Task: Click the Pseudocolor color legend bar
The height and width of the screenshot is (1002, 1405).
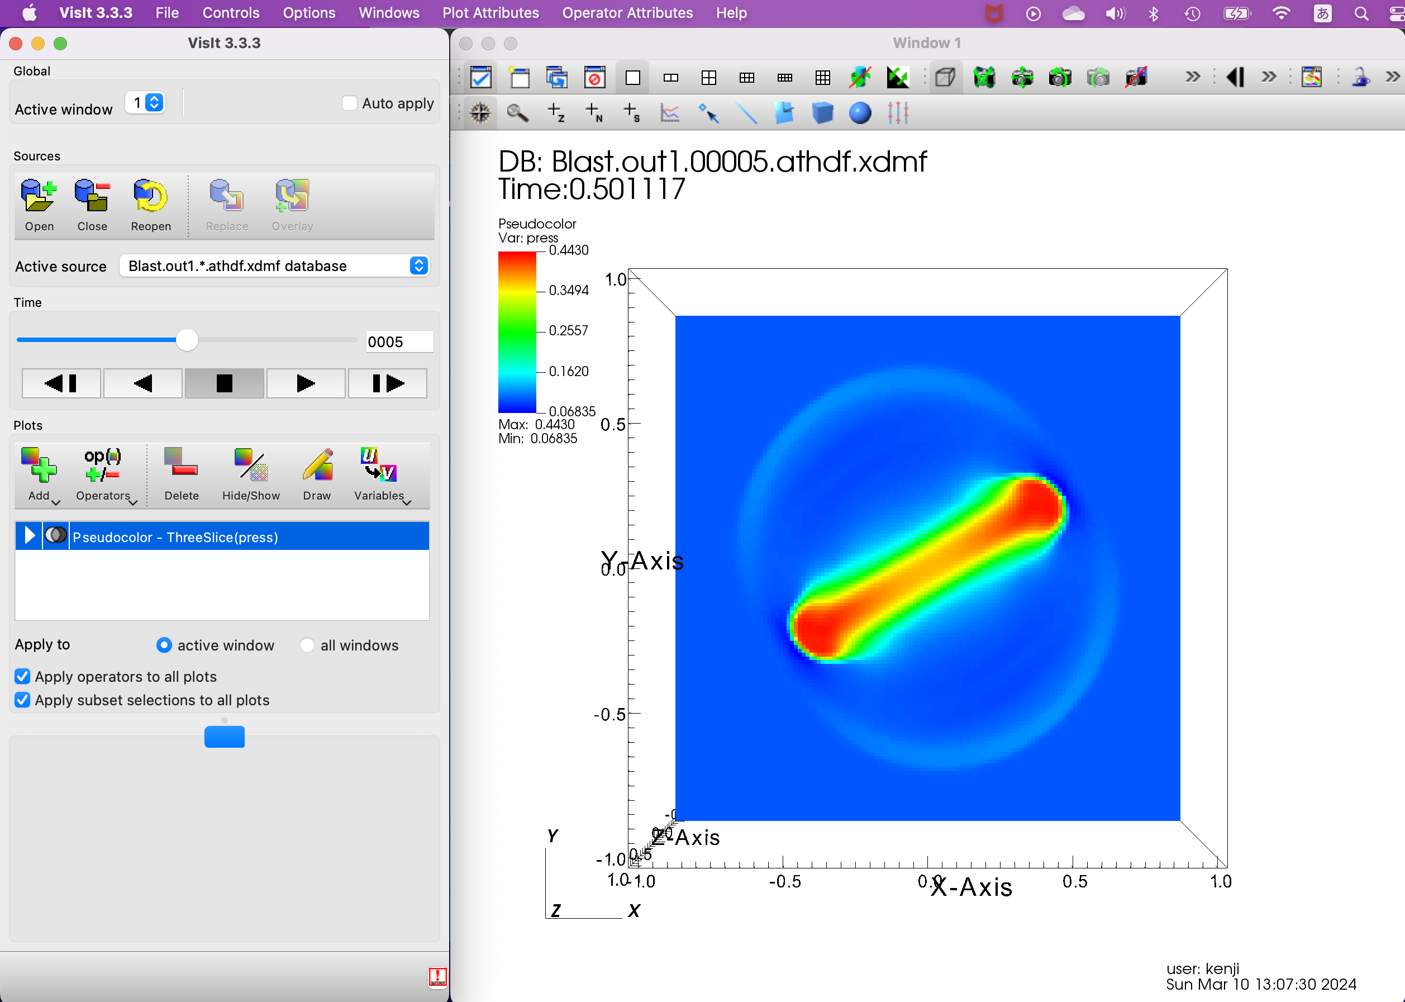Action: pos(517,332)
